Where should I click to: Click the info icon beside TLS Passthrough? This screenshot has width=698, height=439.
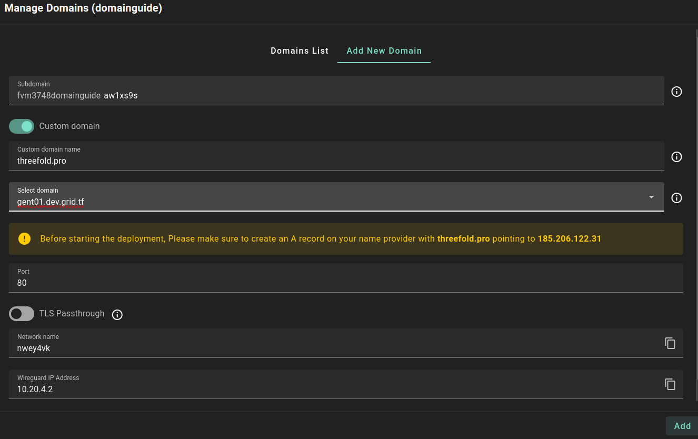pyautogui.click(x=117, y=315)
